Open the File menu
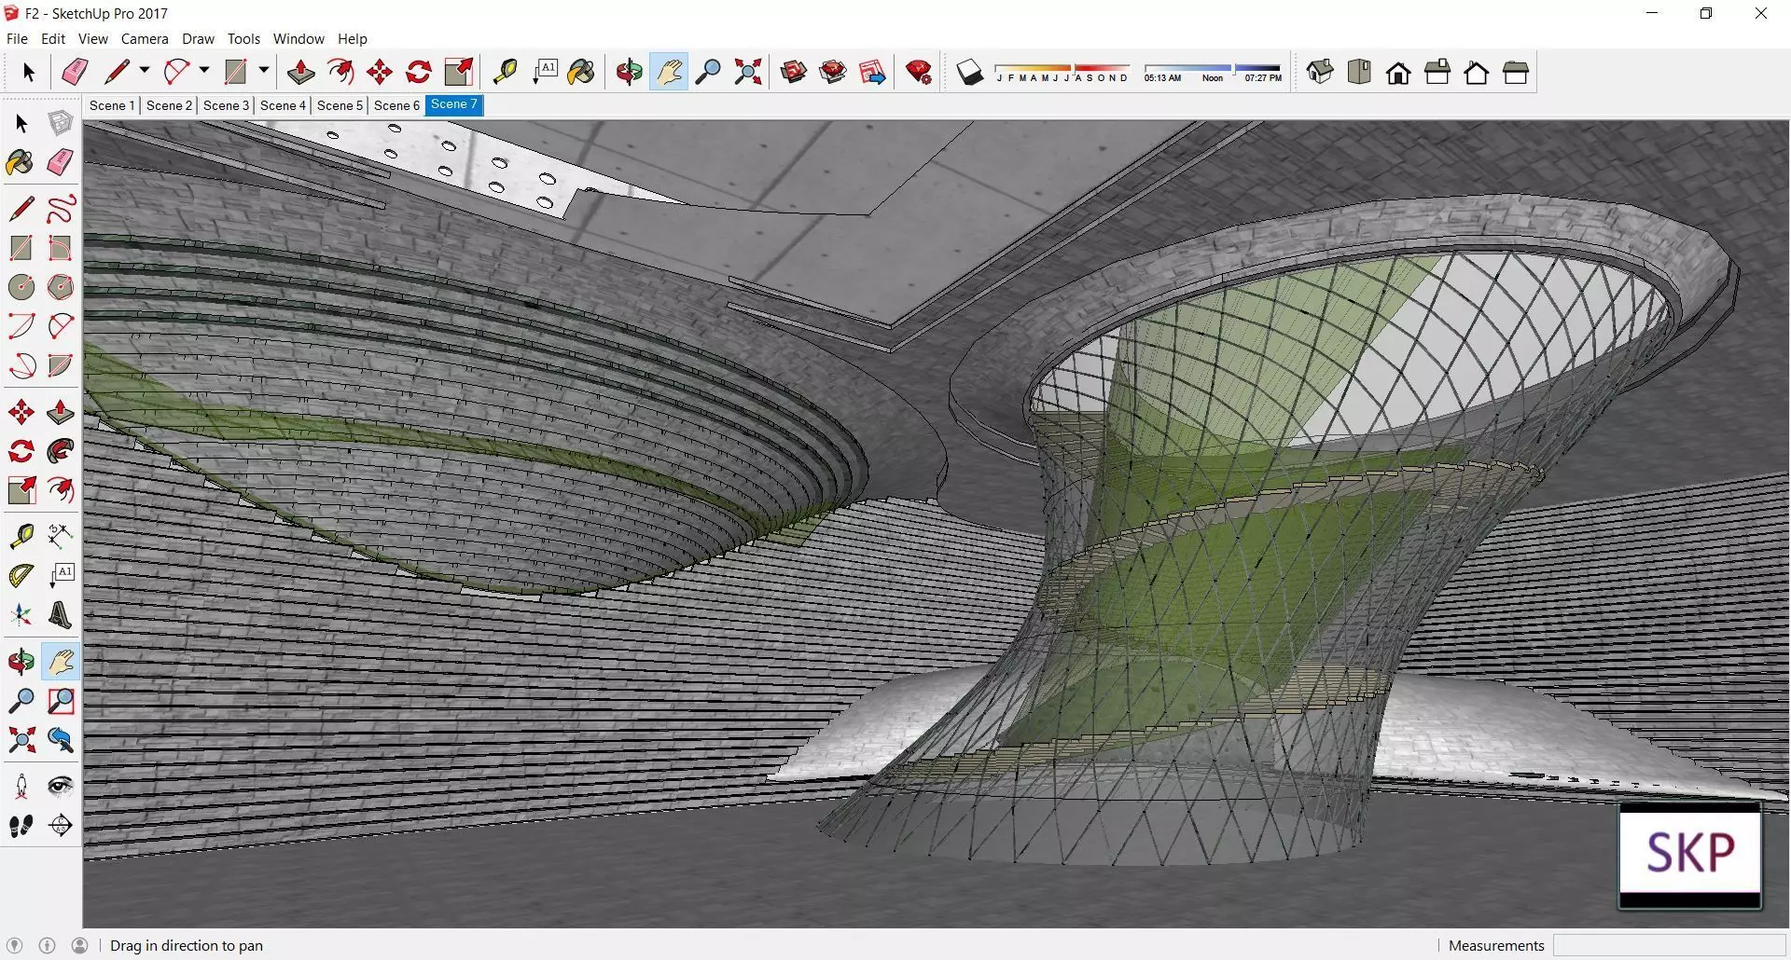Viewport: 1791px width, 960px height. [x=17, y=38]
